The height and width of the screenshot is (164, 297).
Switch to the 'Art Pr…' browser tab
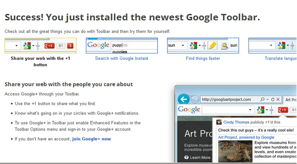[290, 100]
